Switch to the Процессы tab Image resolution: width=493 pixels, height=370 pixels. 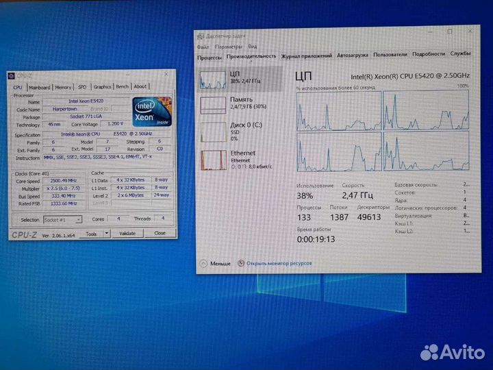click(x=210, y=58)
